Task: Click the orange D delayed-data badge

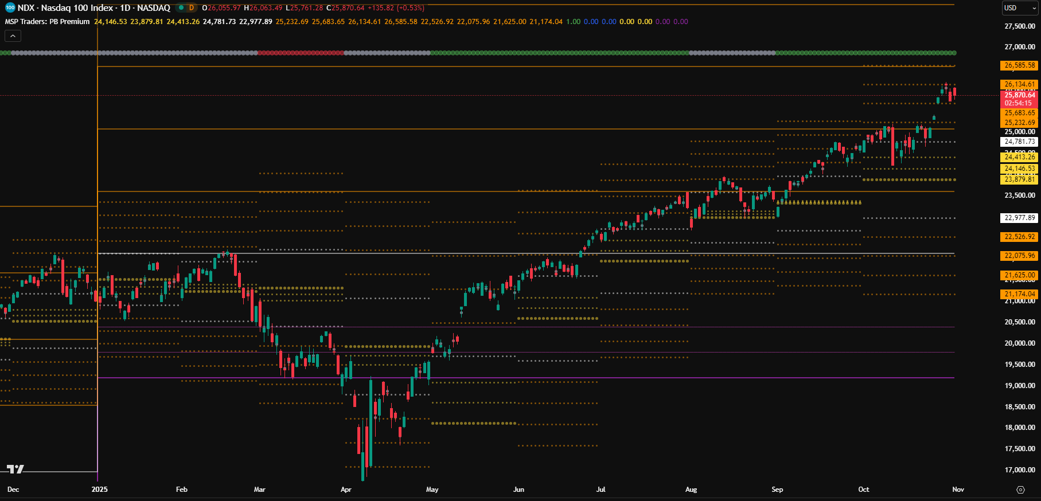Action: point(192,8)
